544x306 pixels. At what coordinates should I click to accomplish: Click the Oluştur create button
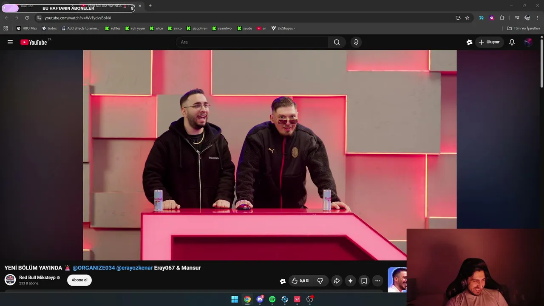pos(489,42)
